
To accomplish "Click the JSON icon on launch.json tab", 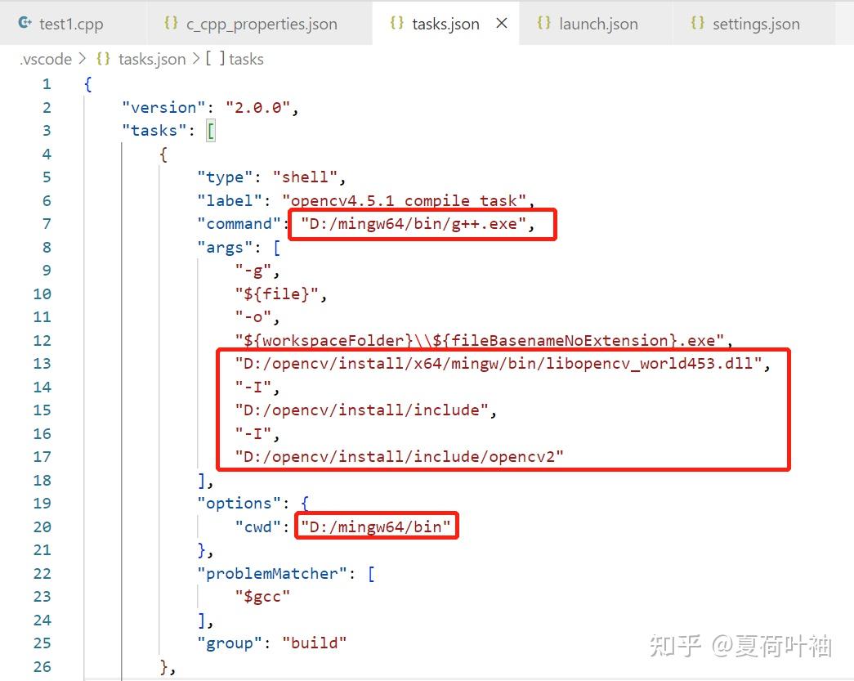I will 544,24.
